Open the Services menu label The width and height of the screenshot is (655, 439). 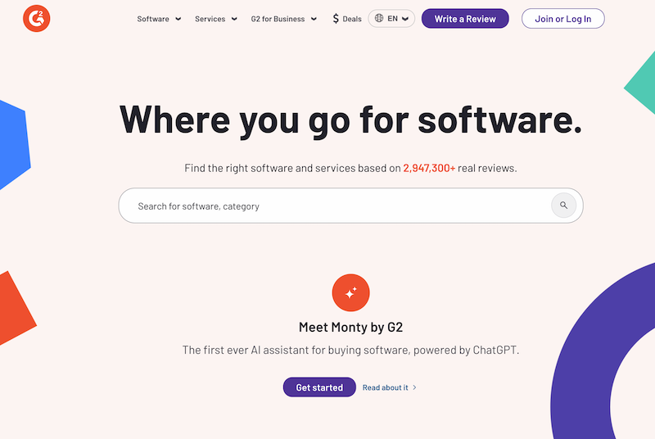(210, 19)
